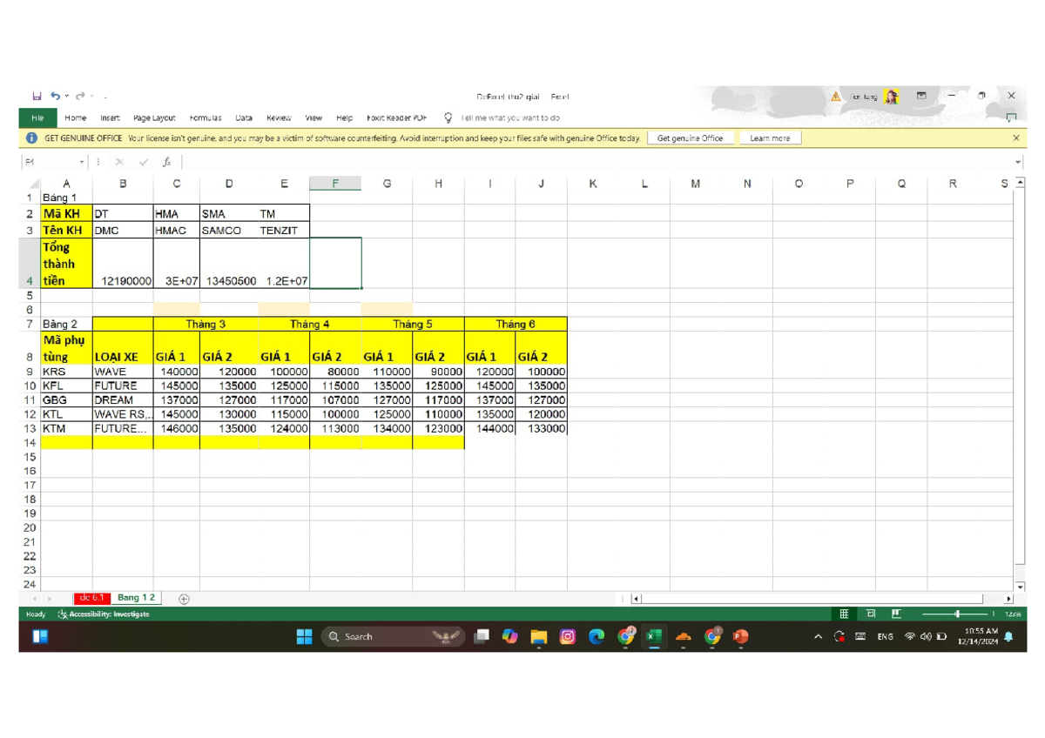Select row 9 header
Image resolution: width=1045 pixels, height=738 pixels.
coord(30,372)
